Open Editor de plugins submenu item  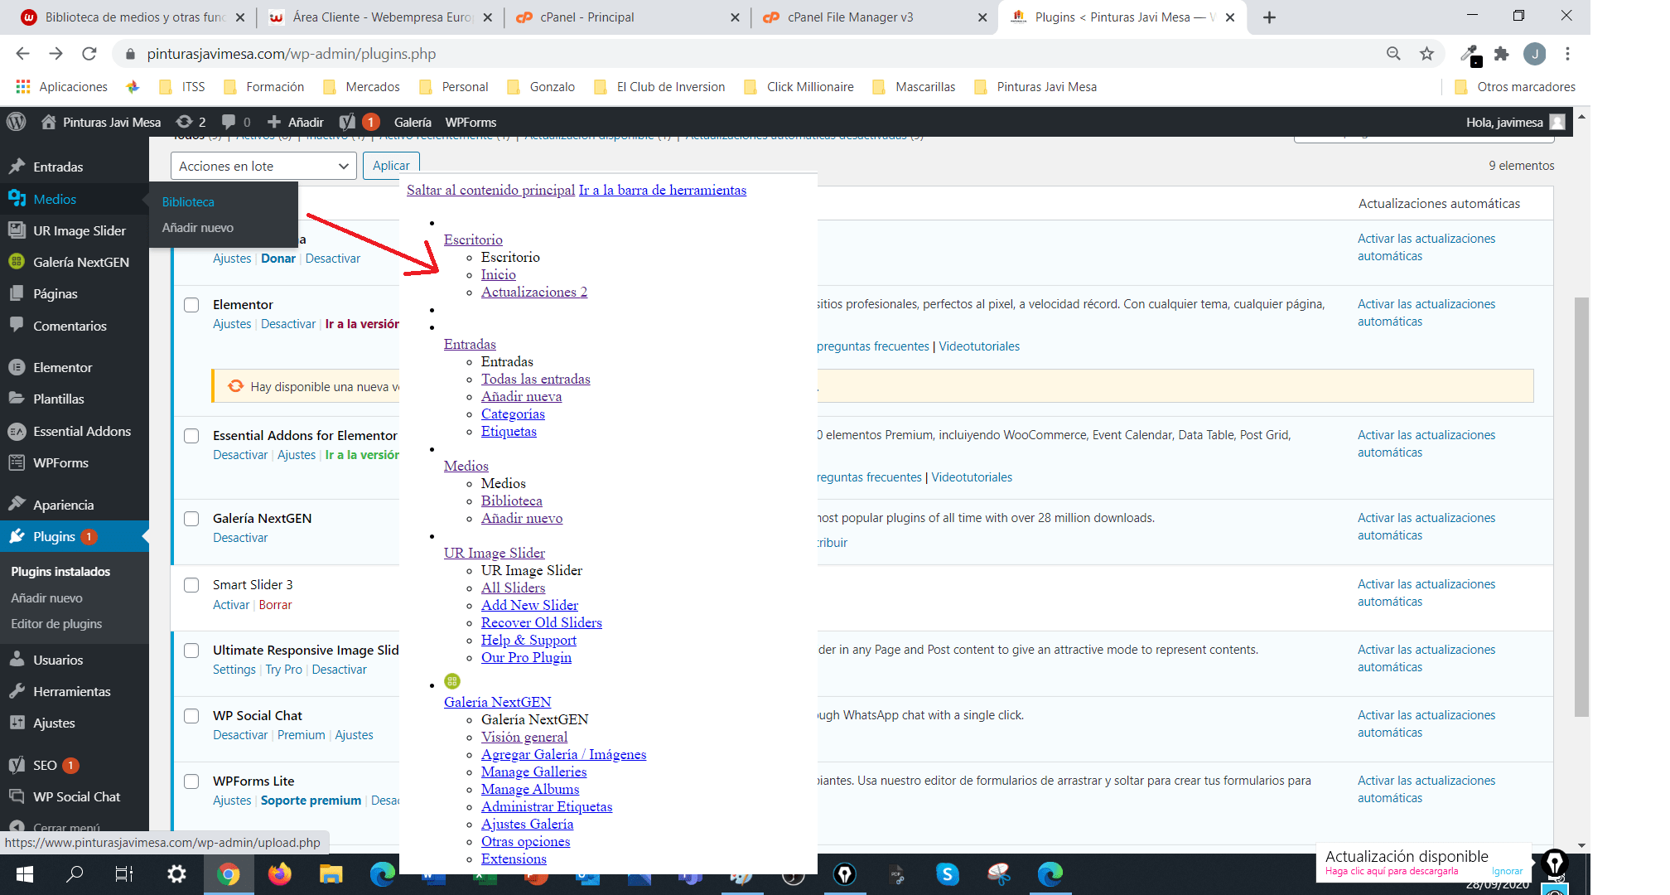56,623
